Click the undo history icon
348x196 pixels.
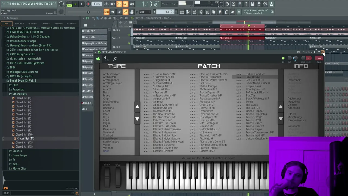click(x=227, y=4)
